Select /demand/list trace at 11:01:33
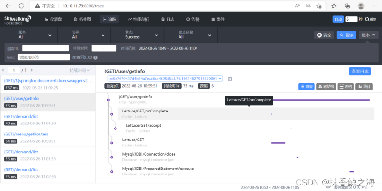This screenshot has height=191, width=382. tap(48, 155)
